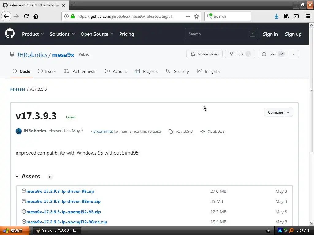
Task: Open the browser library icon
Action: (286, 16)
